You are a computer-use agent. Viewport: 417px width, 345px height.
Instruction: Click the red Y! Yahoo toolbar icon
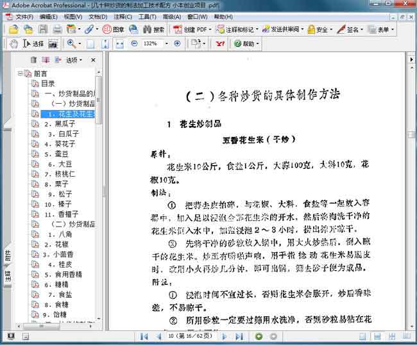click(220, 44)
